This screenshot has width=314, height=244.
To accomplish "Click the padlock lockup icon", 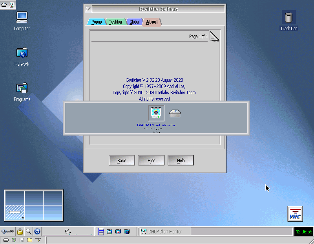I will 20,231.
